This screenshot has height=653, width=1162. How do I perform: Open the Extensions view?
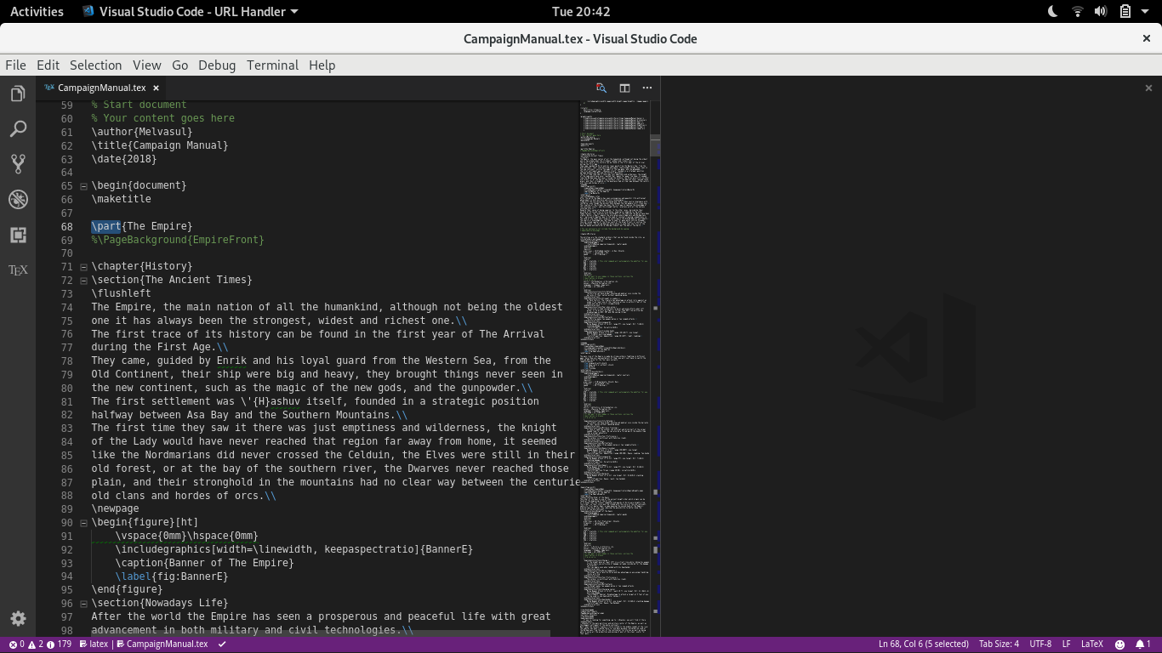[17, 235]
